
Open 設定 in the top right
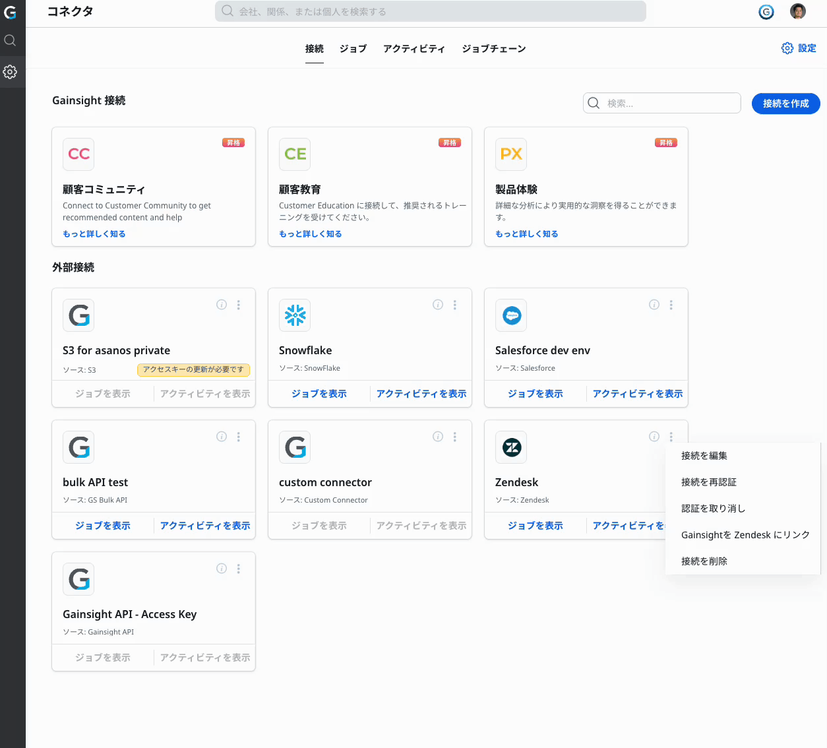point(799,48)
